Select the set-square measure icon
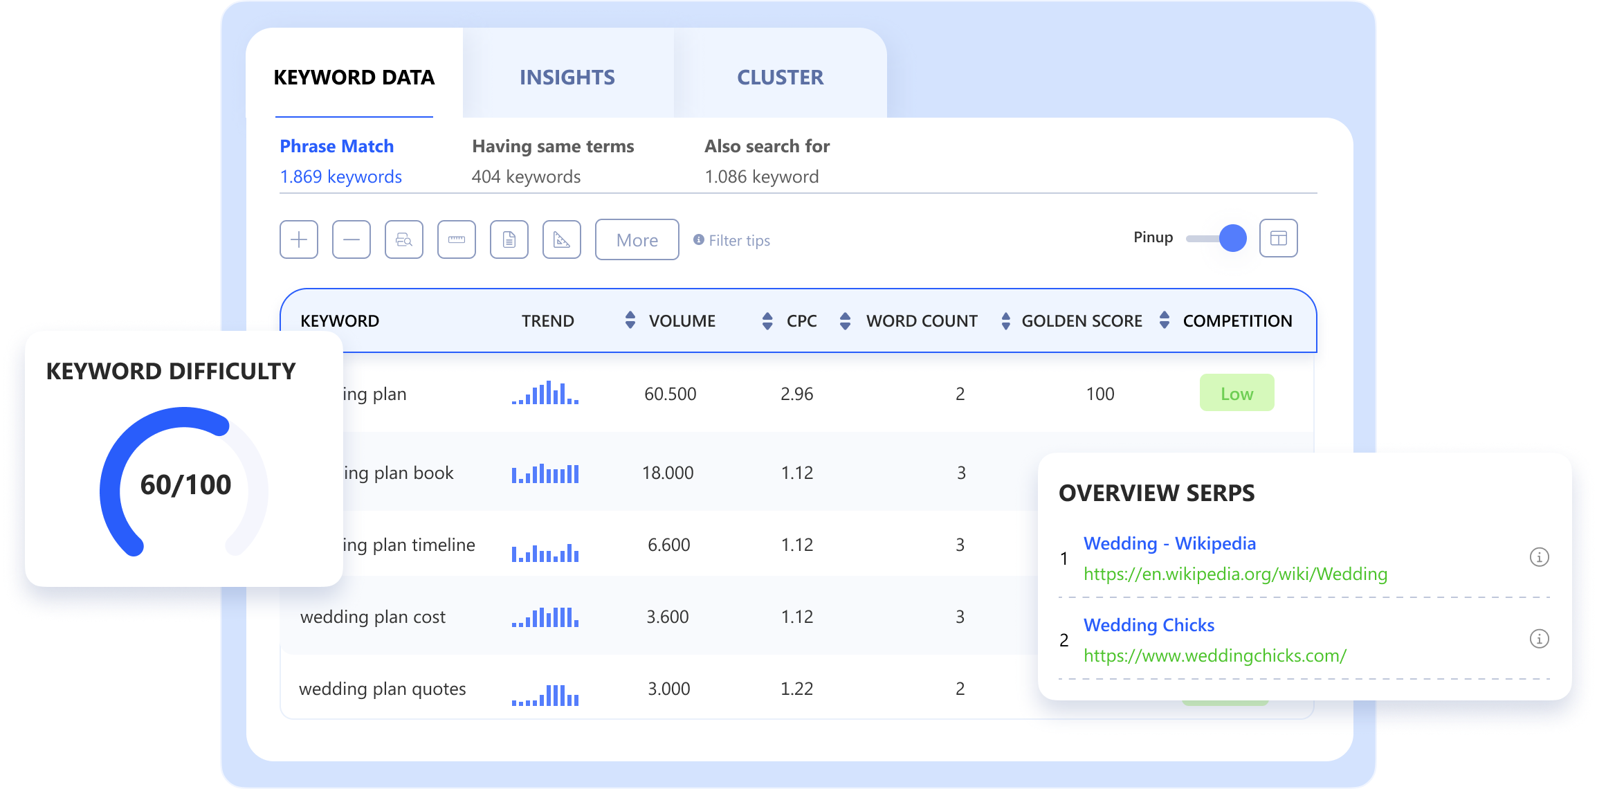Screen dimensions: 1597x789 [x=562, y=239]
